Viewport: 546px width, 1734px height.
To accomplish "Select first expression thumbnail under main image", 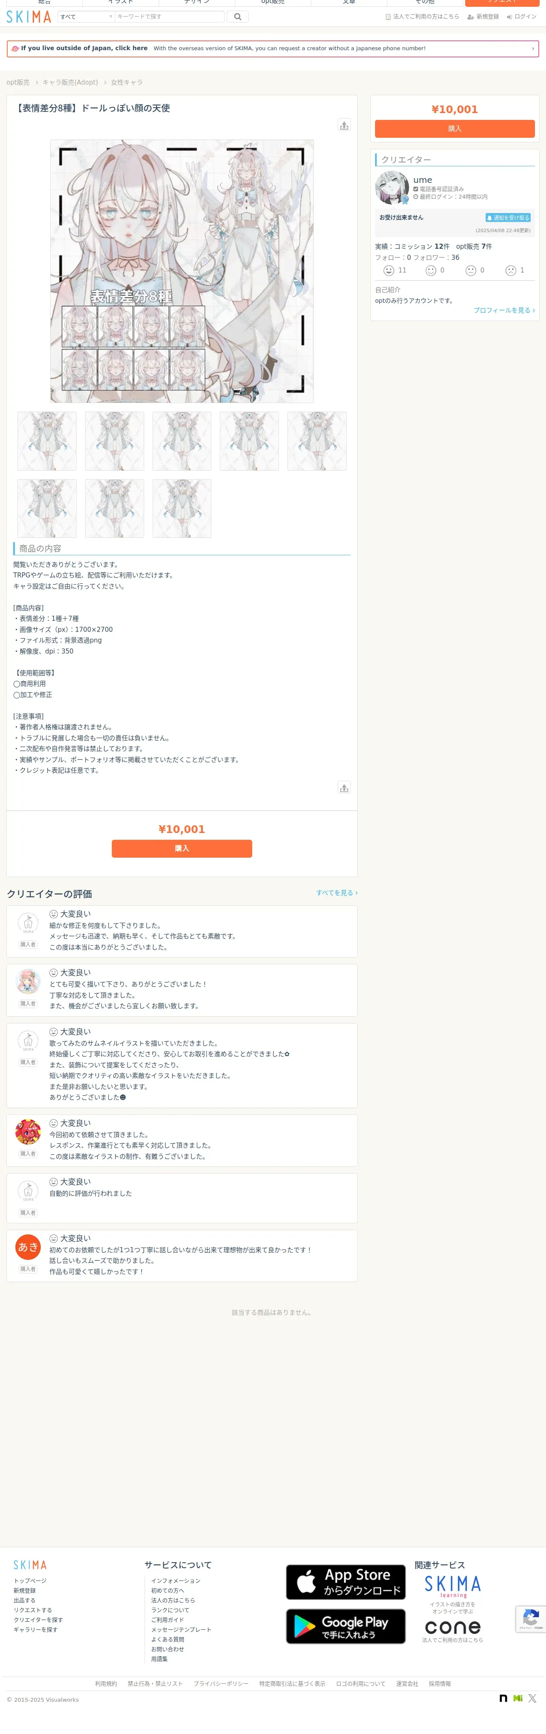I will pyautogui.click(x=46, y=441).
